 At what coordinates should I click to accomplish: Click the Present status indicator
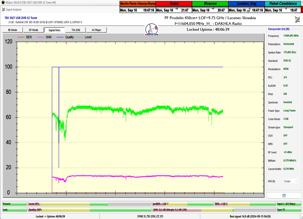[14, 204]
